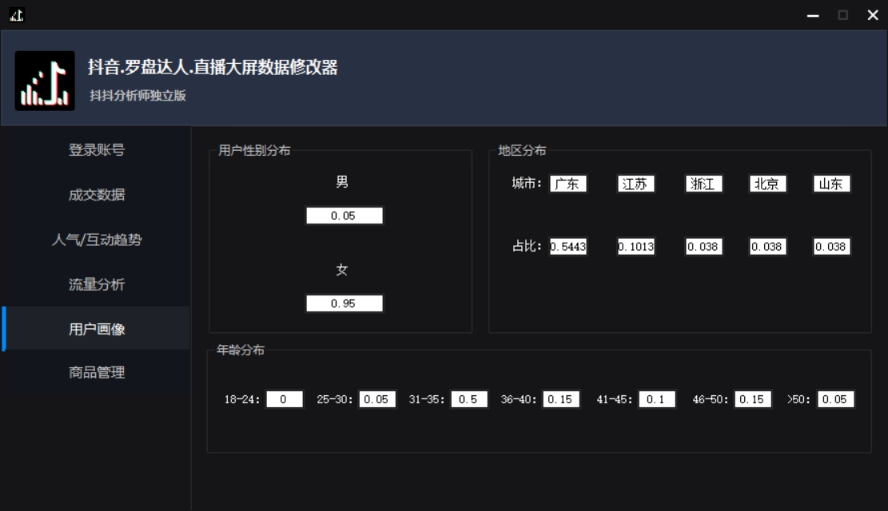Viewport: 888px width, 511px height.
Task: Edit the 男 gender ratio field
Action: point(344,216)
